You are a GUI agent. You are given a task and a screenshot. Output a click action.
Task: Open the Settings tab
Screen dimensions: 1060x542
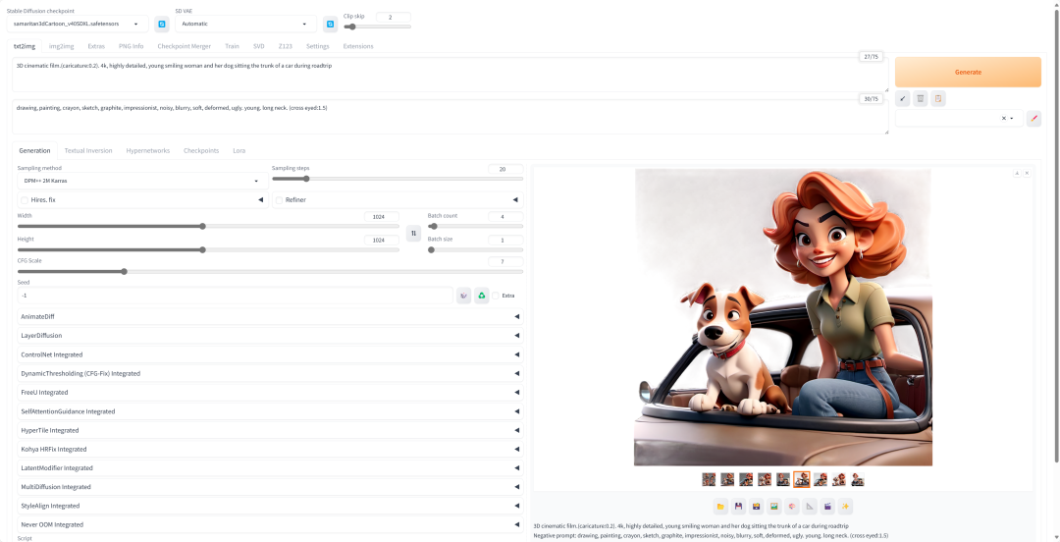point(318,46)
